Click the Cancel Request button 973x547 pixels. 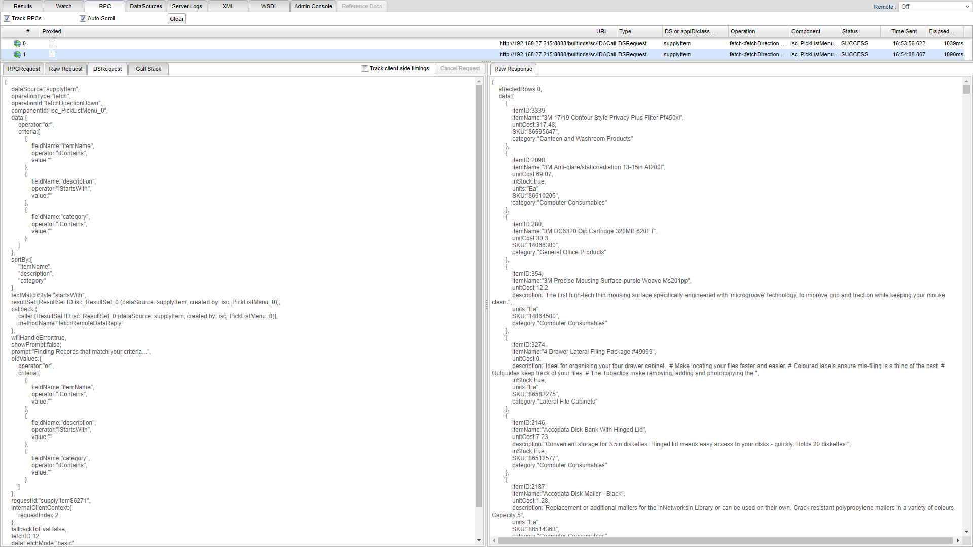(x=459, y=69)
